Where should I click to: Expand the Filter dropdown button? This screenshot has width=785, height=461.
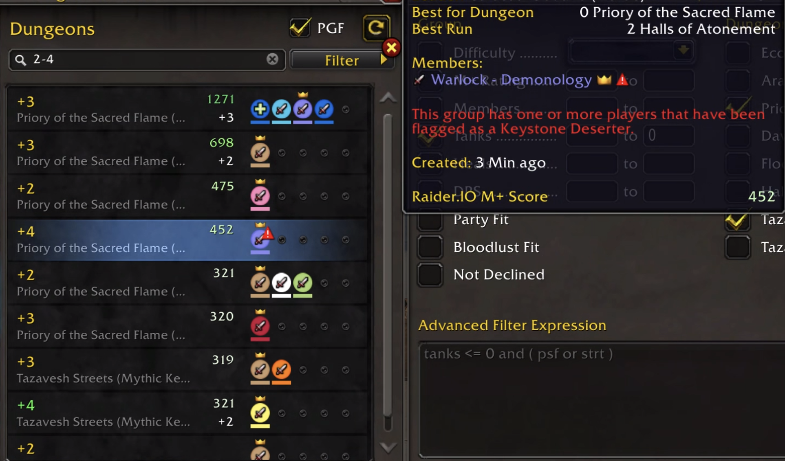pyautogui.click(x=342, y=60)
